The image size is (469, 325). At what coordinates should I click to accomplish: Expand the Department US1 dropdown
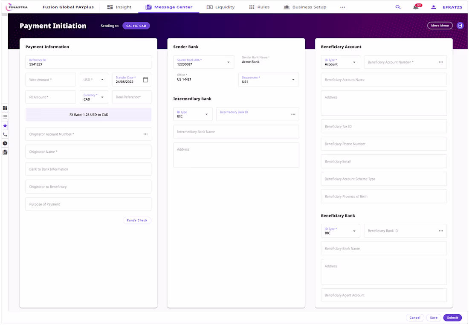293,79
